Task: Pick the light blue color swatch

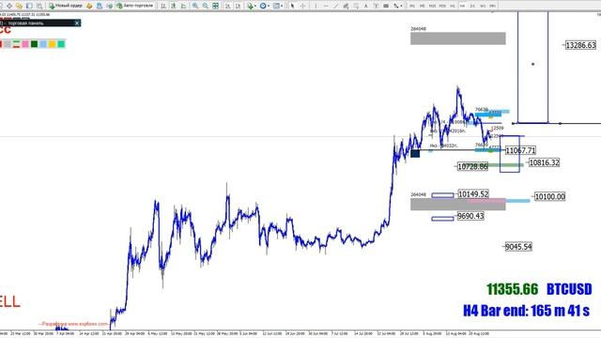Action: click(43, 44)
